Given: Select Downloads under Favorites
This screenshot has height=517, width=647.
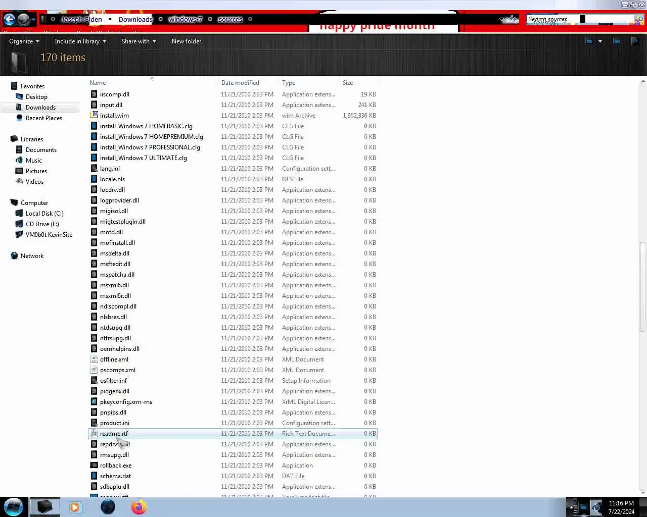Looking at the screenshot, I should (x=40, y=108).
